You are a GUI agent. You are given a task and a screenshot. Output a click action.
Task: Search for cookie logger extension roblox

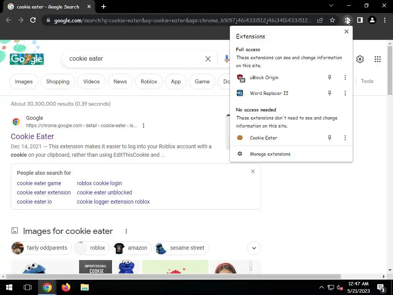pyautogui.click(x=113, y=202)
